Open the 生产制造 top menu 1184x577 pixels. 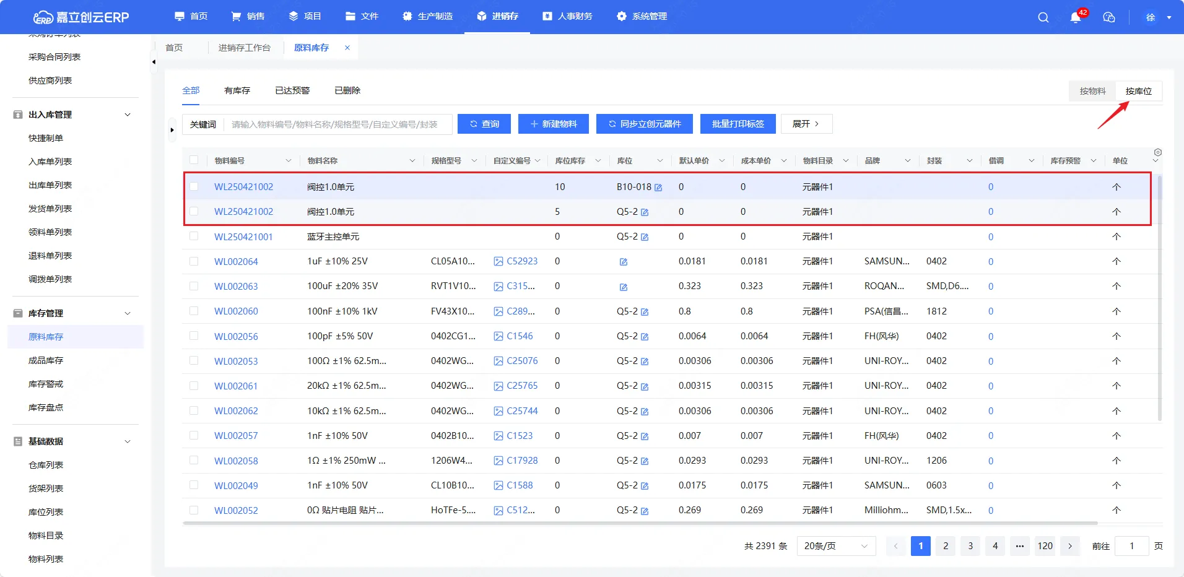(427, 16)
